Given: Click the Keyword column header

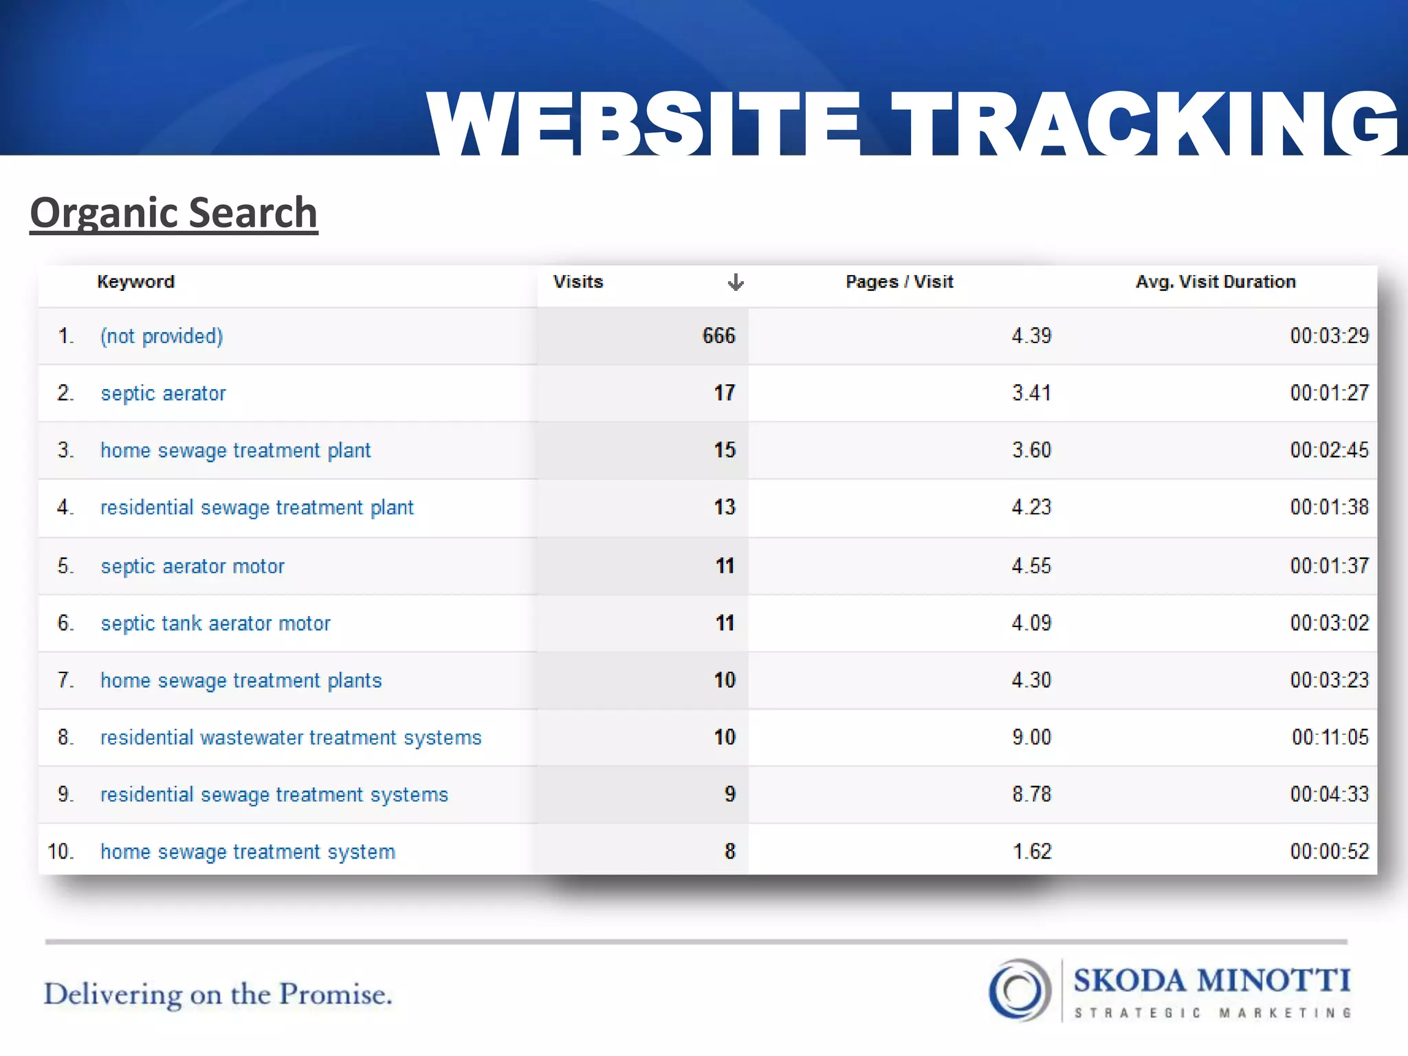Looking at the screenshot, I should coord(136,282).
